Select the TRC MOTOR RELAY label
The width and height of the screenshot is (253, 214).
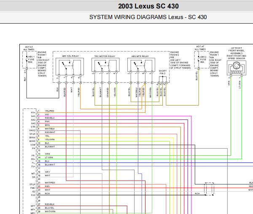click(105, 56)
